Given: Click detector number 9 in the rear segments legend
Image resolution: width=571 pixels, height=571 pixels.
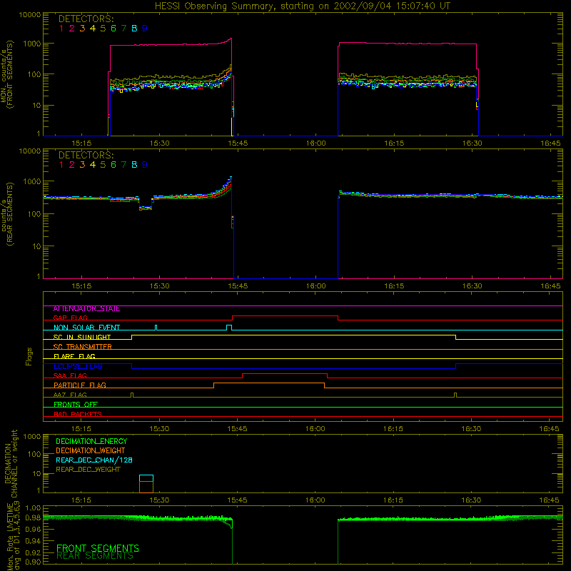Looking at the screenshot, I should (145, 165).
